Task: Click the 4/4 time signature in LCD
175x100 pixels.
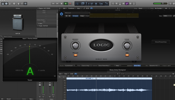Action: pos(106,3)
